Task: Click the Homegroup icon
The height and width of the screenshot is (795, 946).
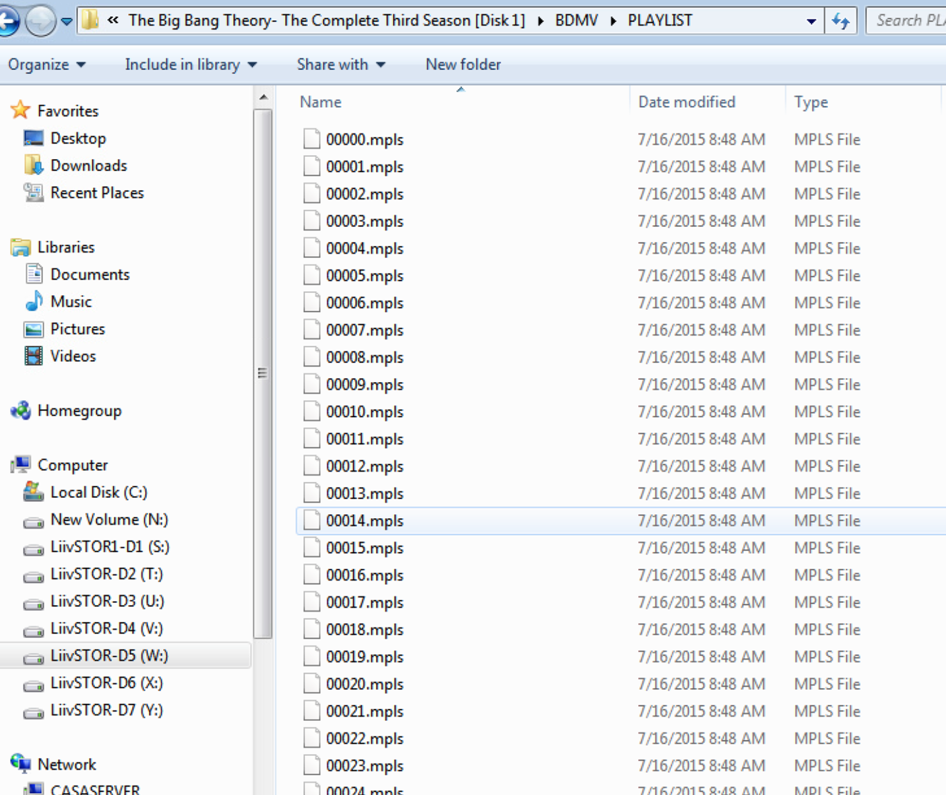Action: click(x=21, y=410)
